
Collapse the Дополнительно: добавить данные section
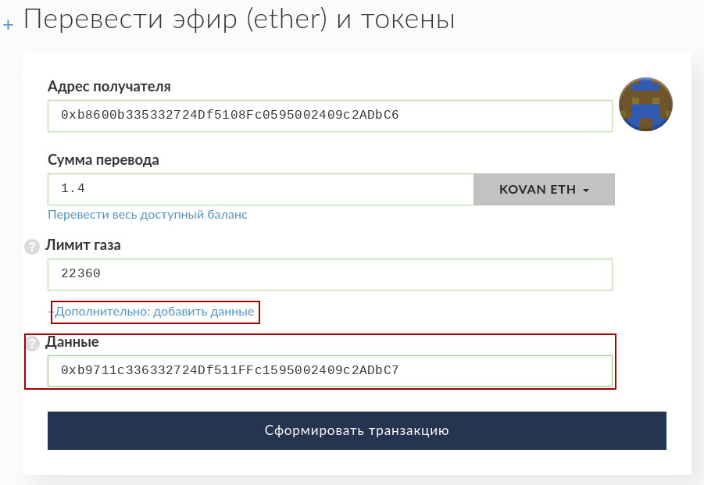(155, 312)
